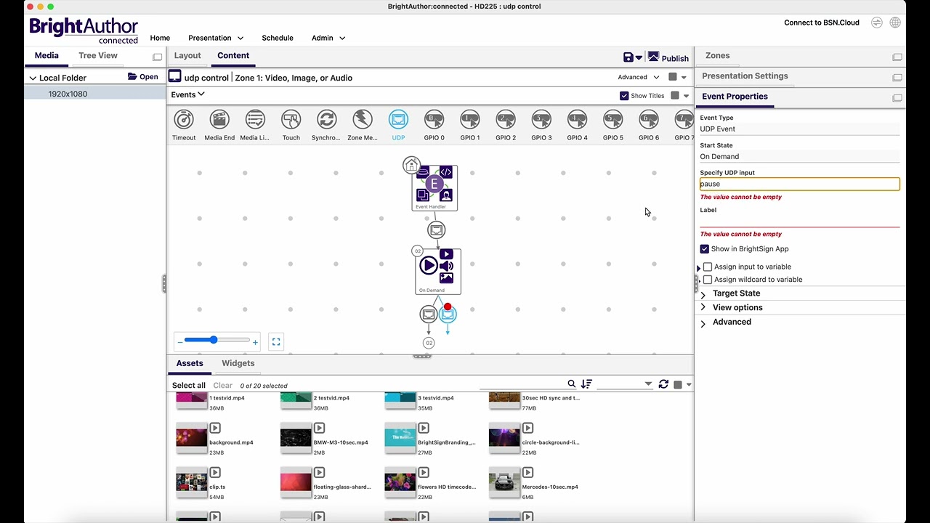
Task: Open the Schedule menu item
Action: pyautogui.click(x=278, y=38)
